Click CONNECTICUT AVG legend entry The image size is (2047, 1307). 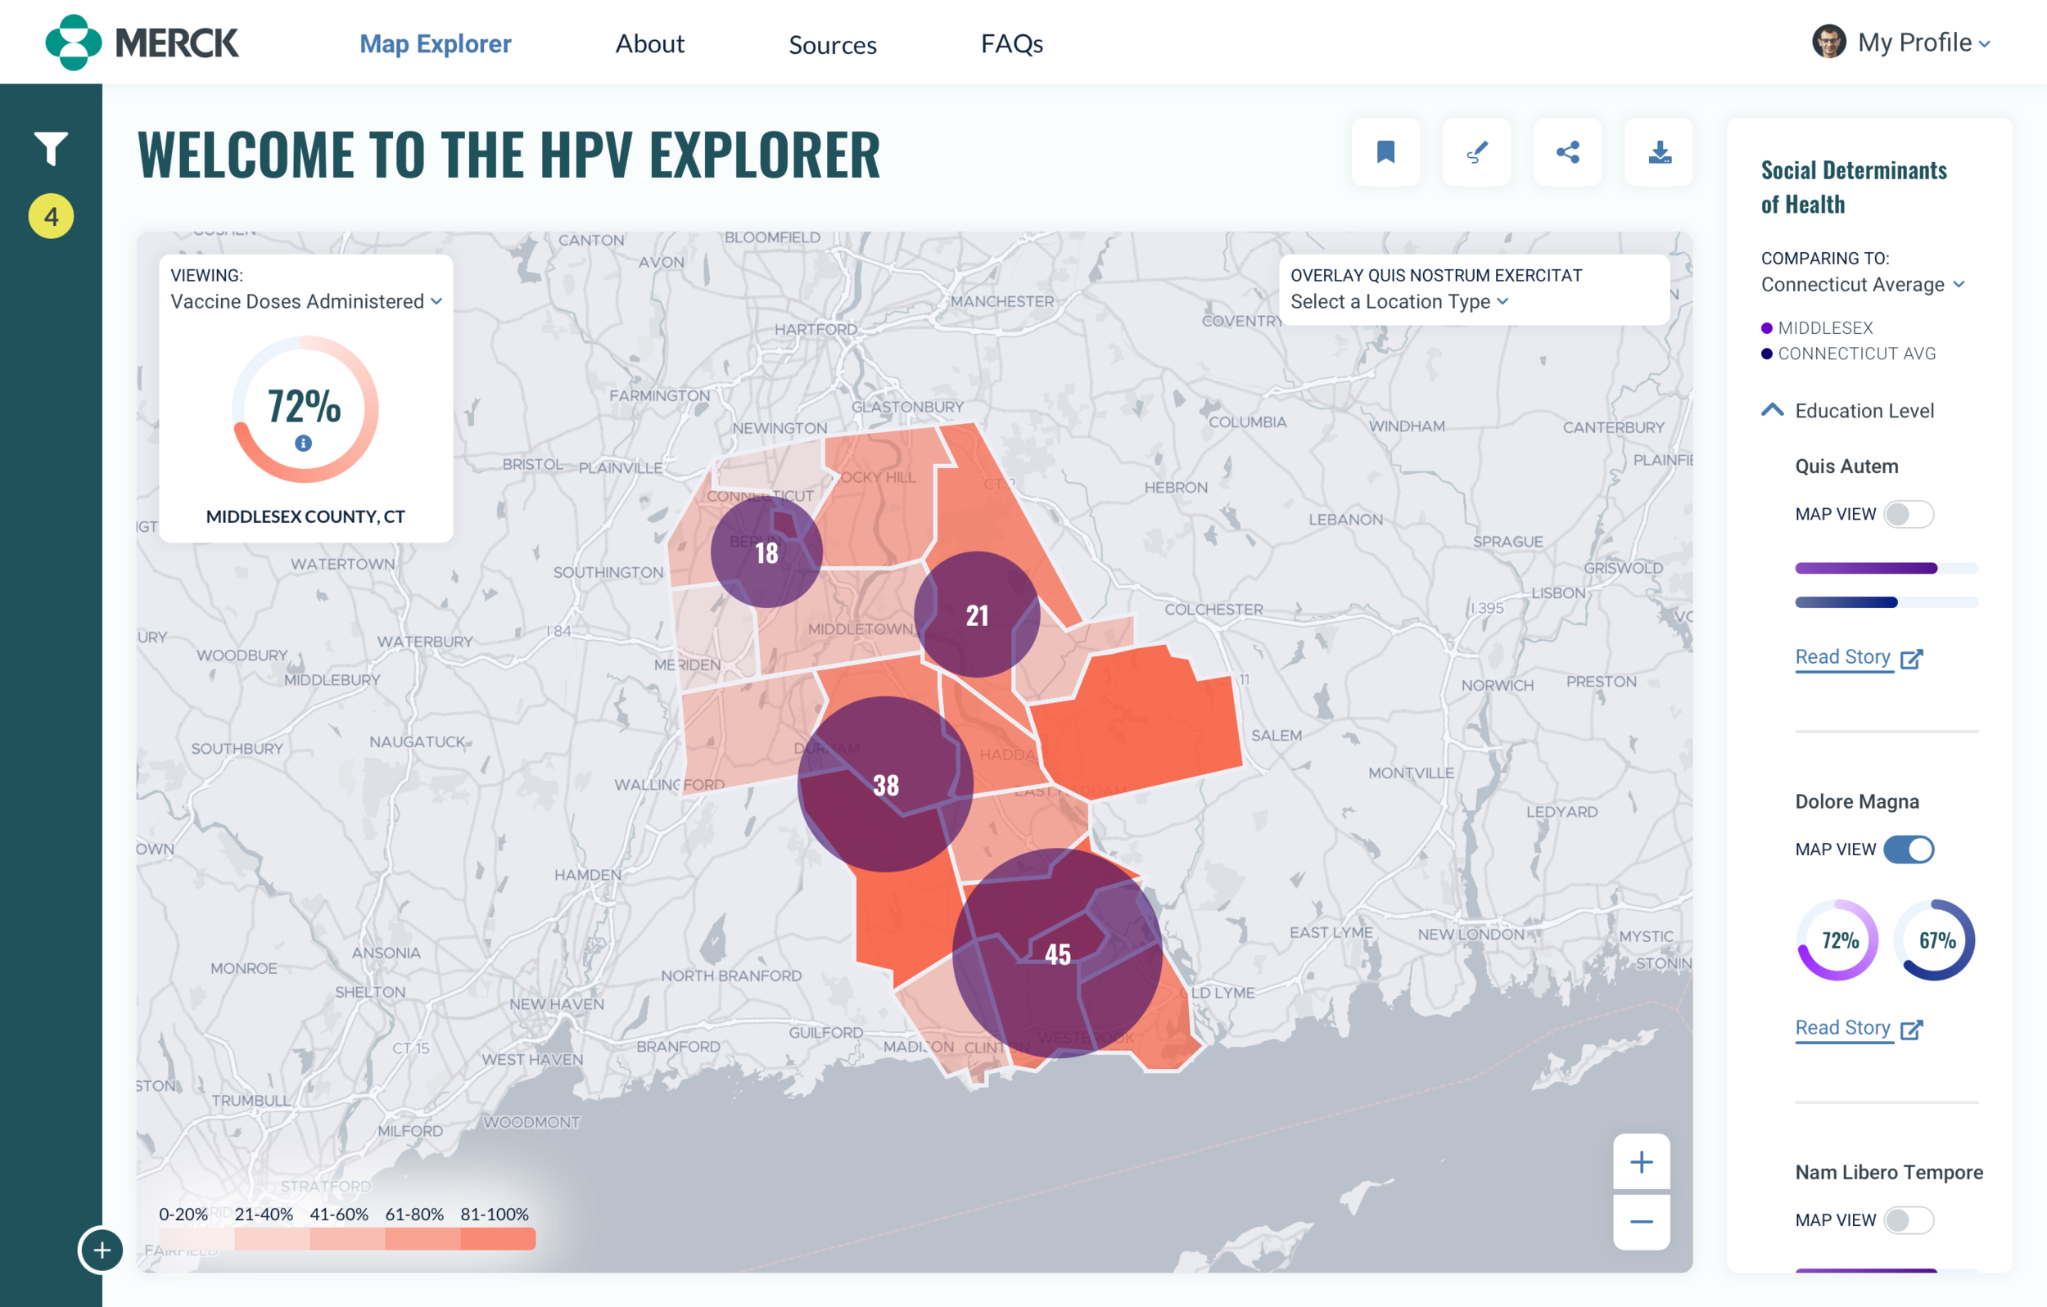1848,353
